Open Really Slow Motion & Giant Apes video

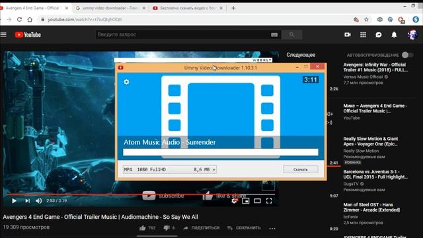371,141
